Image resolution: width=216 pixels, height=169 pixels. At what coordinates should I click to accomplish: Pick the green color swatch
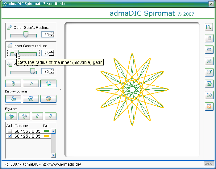[47, 131]
